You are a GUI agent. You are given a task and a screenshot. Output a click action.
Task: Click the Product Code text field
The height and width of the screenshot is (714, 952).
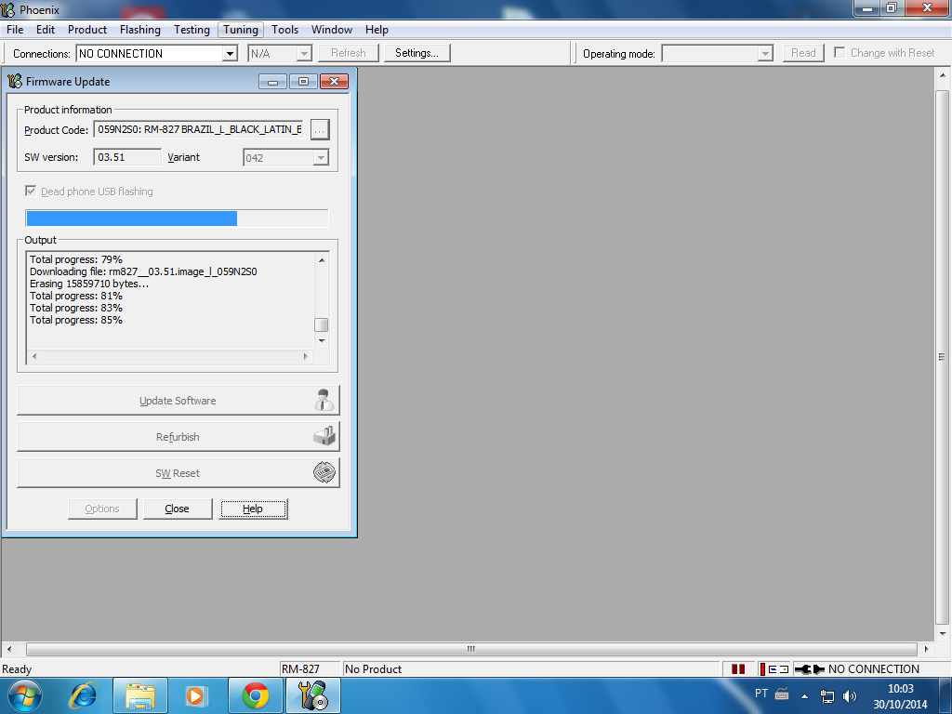(199, 129)
